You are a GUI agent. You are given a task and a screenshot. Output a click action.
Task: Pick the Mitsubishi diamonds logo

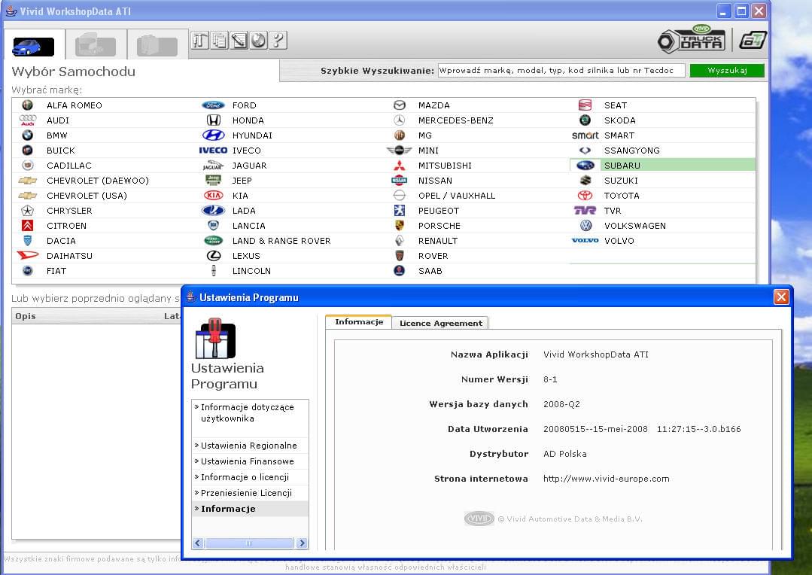pyautogui.click(x=400, y=166)
